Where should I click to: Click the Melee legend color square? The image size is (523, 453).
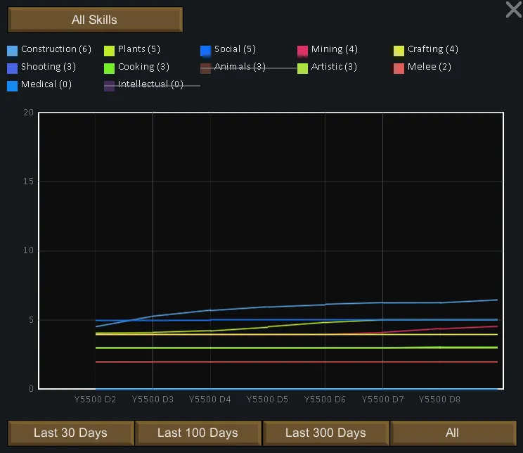pyautogui.click(x=399, y=68)
